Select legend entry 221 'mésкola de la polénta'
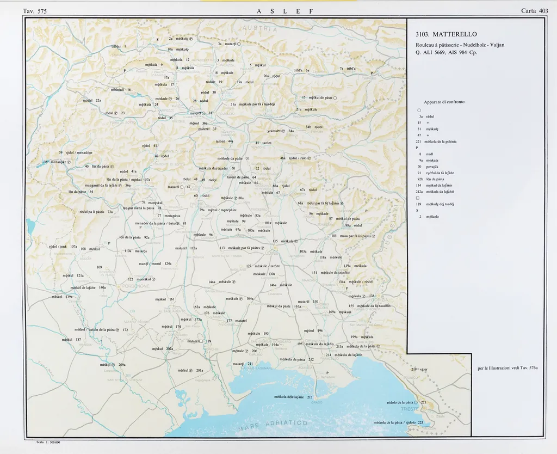The height and width of the screenshot is (454, 557). point(437,142)
